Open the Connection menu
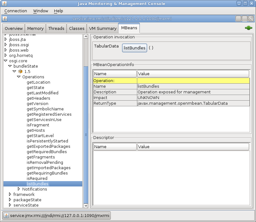 point(15,11)
